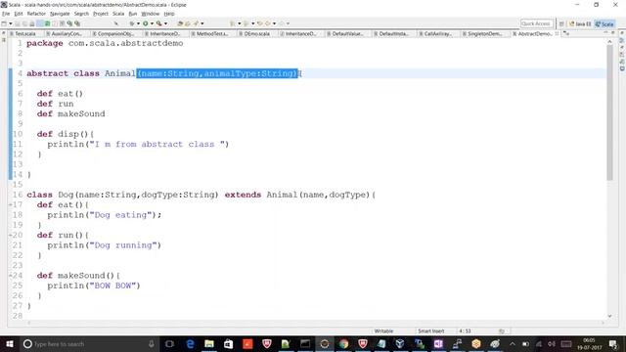Open the Navigate menu
The image size is (626, 352).
60,14
